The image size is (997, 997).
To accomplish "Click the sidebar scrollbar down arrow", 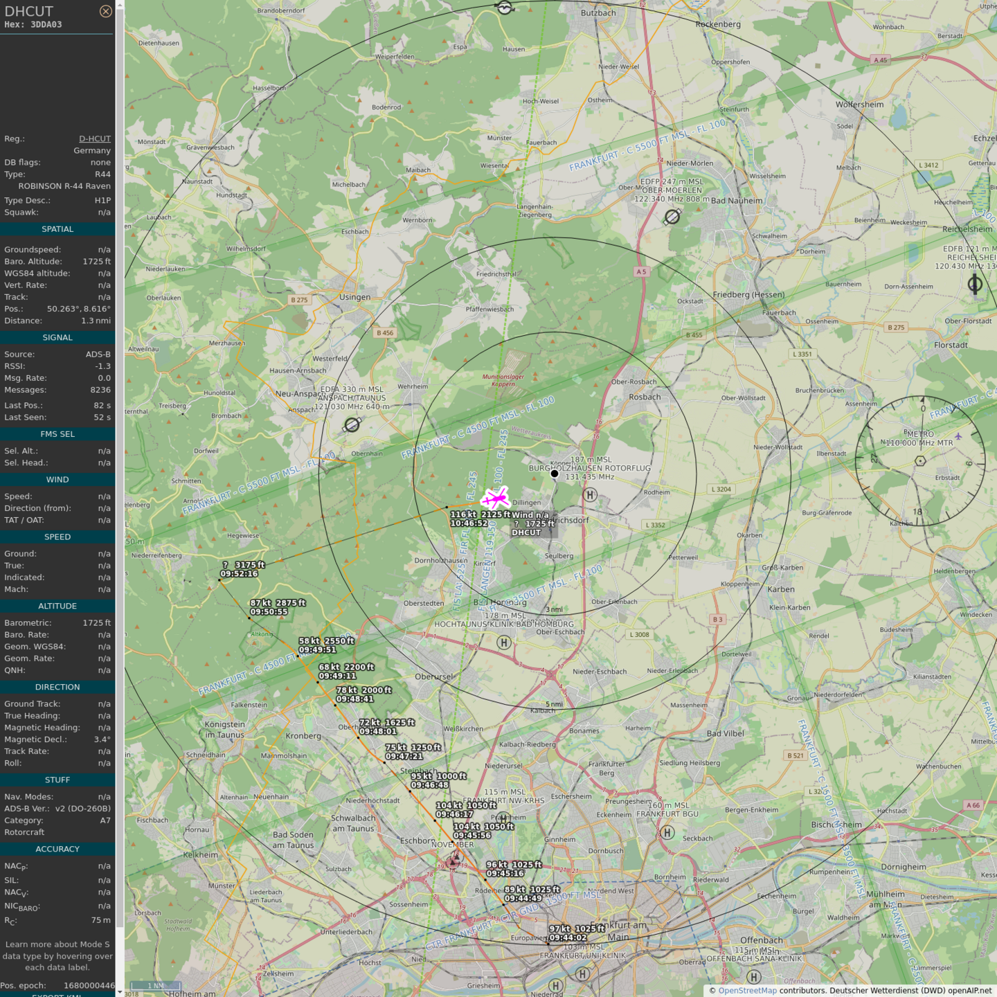I will click(120, 991).
